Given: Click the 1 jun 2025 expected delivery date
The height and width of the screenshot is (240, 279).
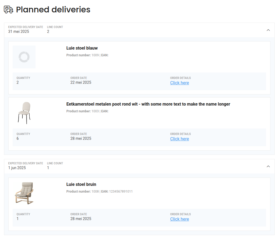Looking at the screenshot, I should click(x=17, y=168).
